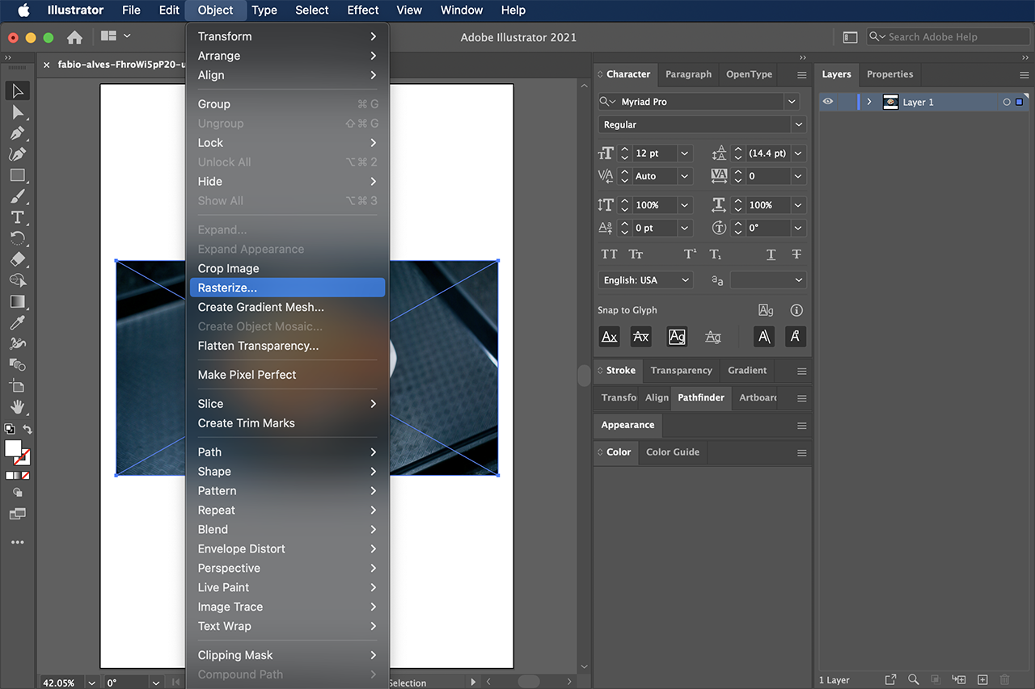Image resolution: width=1035 pixels, height=689 pixels.
Task: Click Layer 1 selection color square
Action: click(1019, 103)
